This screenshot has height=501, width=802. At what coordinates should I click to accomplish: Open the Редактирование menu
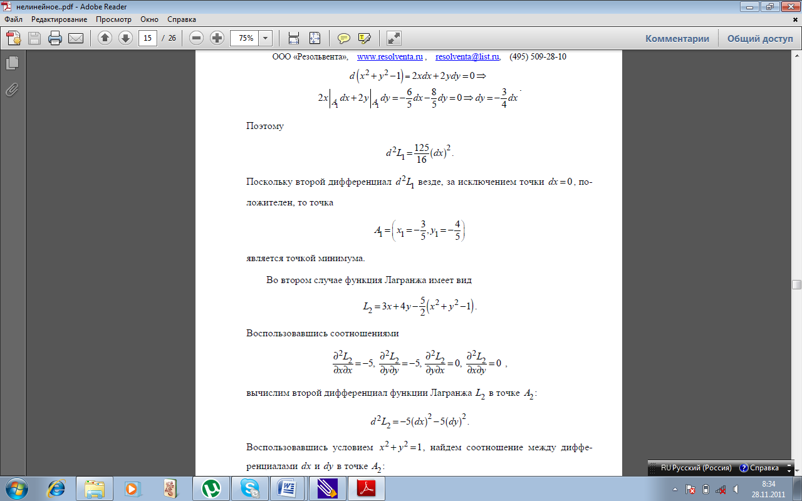click(x=60, y=19)
